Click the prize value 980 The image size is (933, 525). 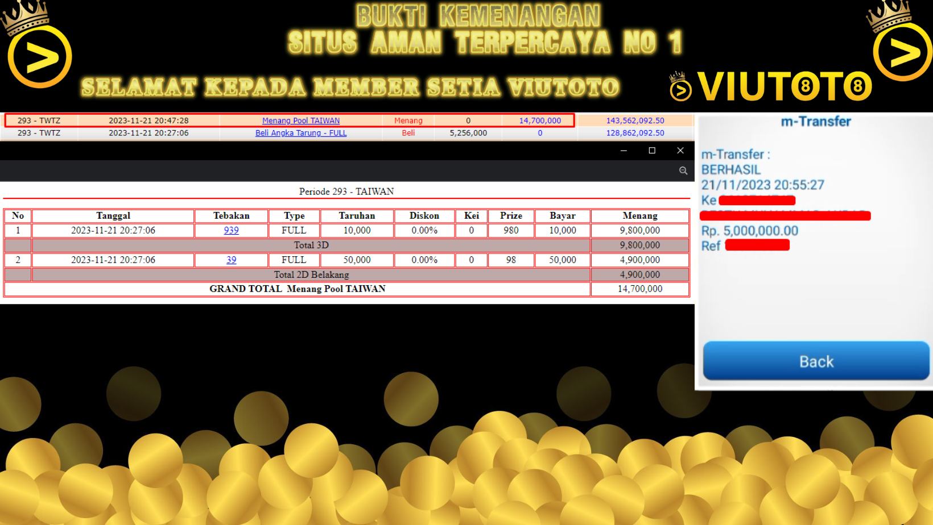tap(511, 230)
